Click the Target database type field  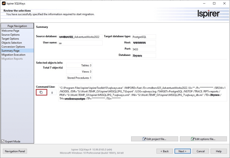[144, 37]
